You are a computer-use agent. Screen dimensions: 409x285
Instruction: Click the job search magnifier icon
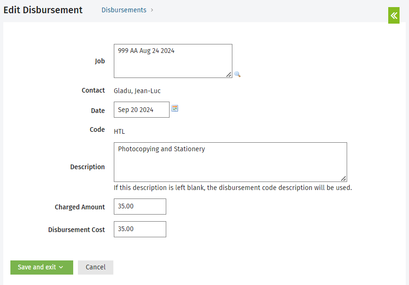238,74
